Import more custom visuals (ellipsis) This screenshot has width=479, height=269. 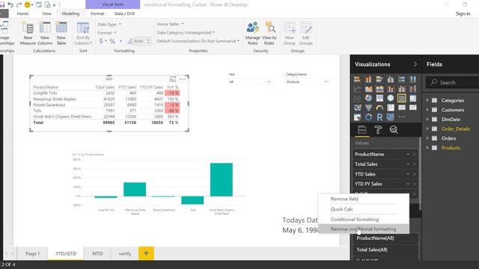pos(402,117)
